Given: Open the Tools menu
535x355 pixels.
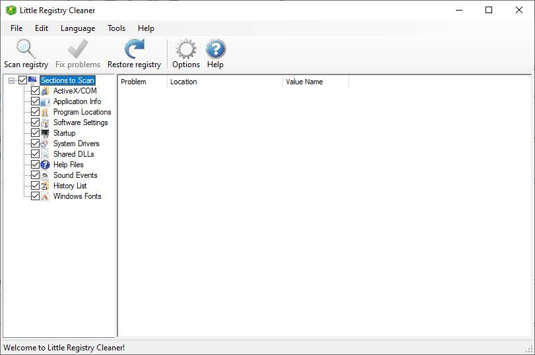Looking at the screenshot, I should [x=116, y=28].
